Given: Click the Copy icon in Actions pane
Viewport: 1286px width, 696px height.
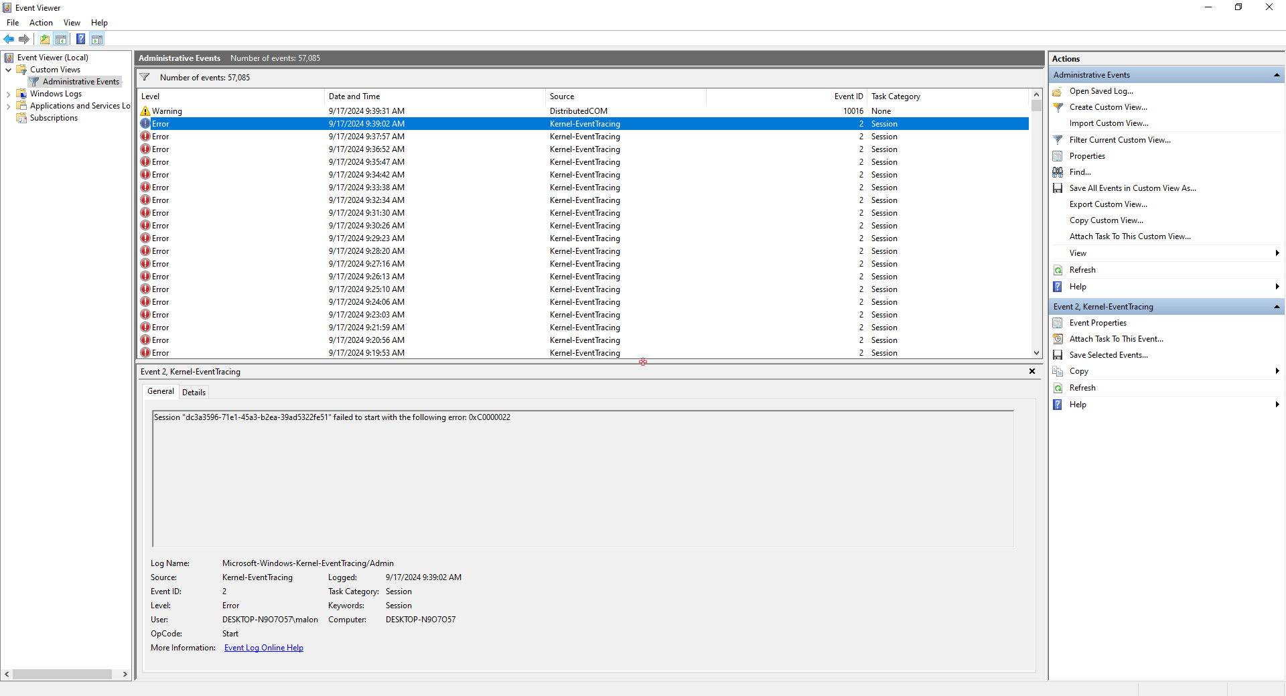Looking at the screenshot, I should 1058,371.
